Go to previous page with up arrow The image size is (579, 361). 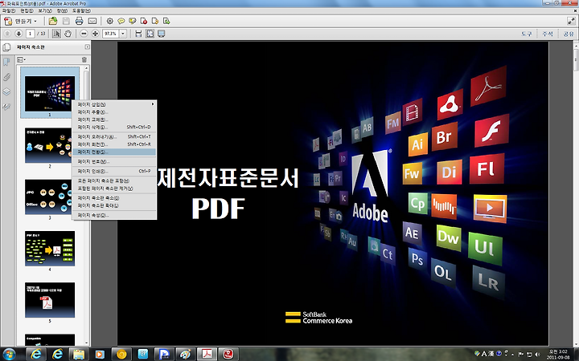[7, 34]
